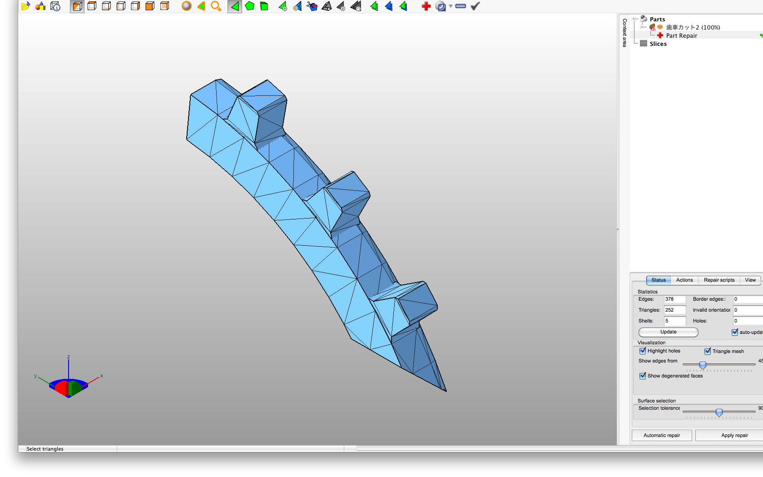
Task: Activate shaded view mode cube icon
Action: coord(77,6)
